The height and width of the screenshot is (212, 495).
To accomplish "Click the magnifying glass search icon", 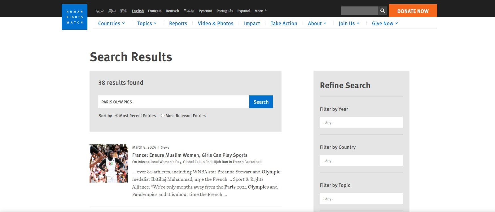I will click(382, 11).
